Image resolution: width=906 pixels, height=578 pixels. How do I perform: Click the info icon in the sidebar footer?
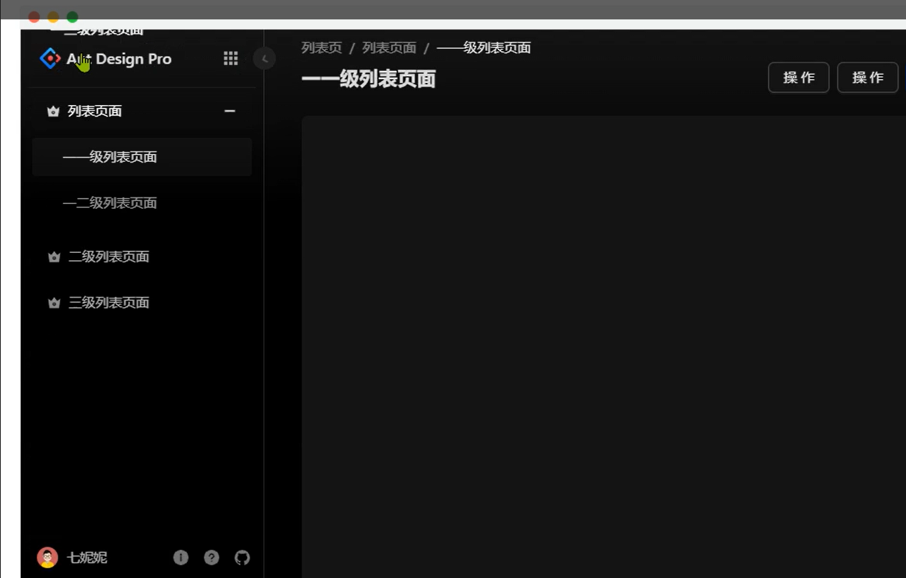(181, 557)
